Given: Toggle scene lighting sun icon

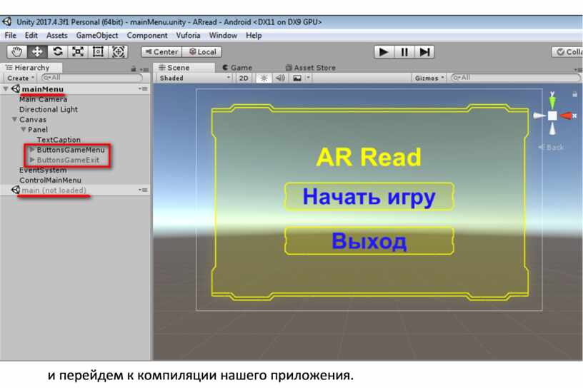Looking at the screenshot, I should click(x=264, y=78).
